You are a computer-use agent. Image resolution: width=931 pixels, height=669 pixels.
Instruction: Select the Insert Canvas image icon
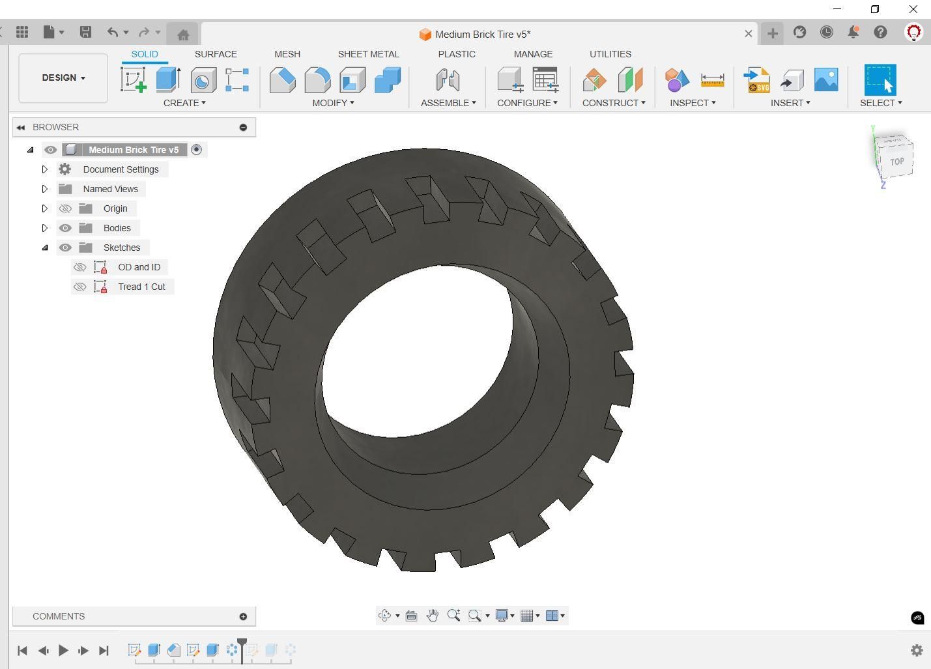(826, 79)
